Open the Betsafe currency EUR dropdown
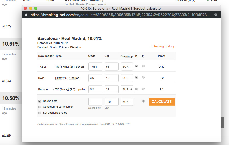 coord(127,89)
